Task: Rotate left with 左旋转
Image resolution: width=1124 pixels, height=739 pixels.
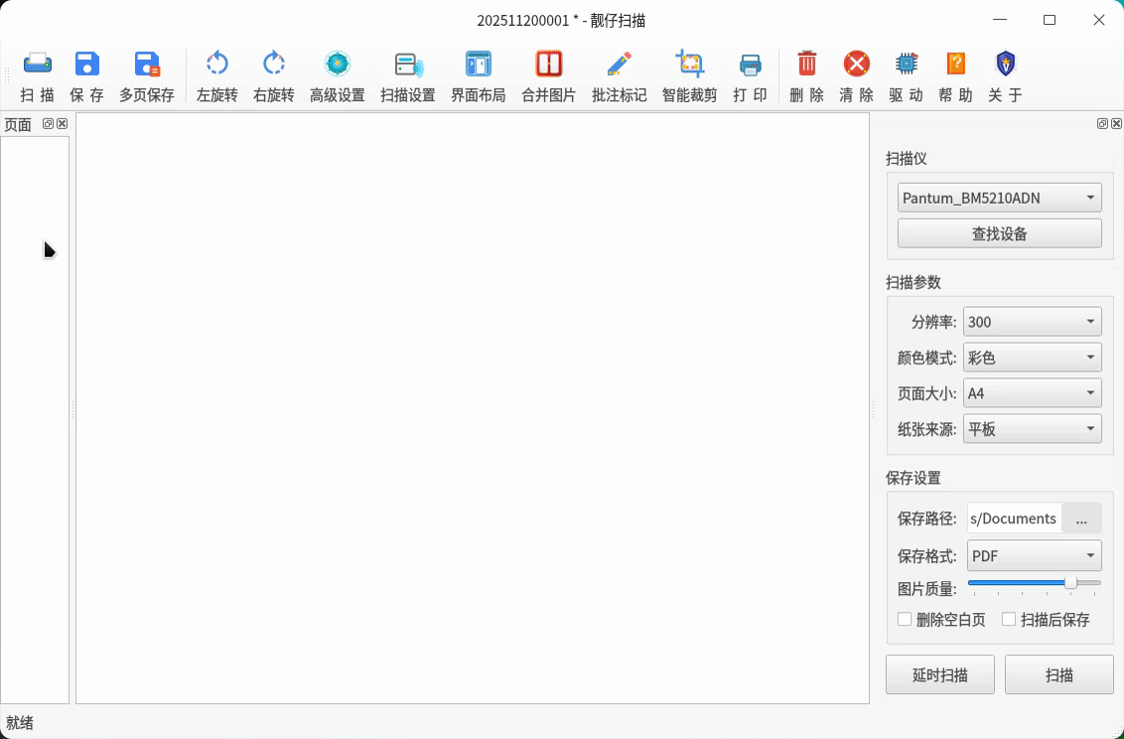Action: click(217, 75)
